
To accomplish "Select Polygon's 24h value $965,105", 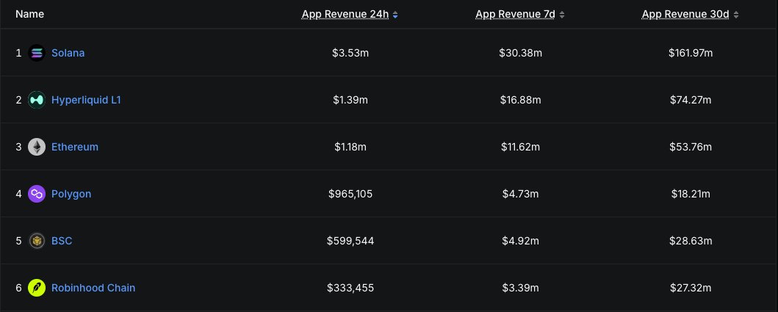I will pos(350,194).
